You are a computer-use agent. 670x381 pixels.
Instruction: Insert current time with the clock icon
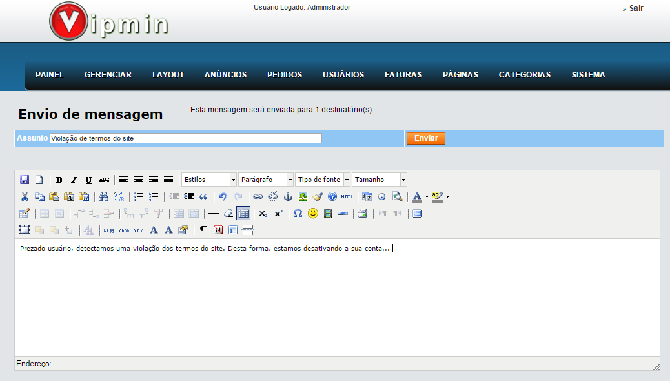382,197
